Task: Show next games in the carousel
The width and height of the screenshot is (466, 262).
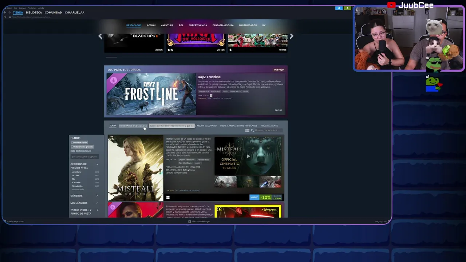Action: click(x=291, y=36)
